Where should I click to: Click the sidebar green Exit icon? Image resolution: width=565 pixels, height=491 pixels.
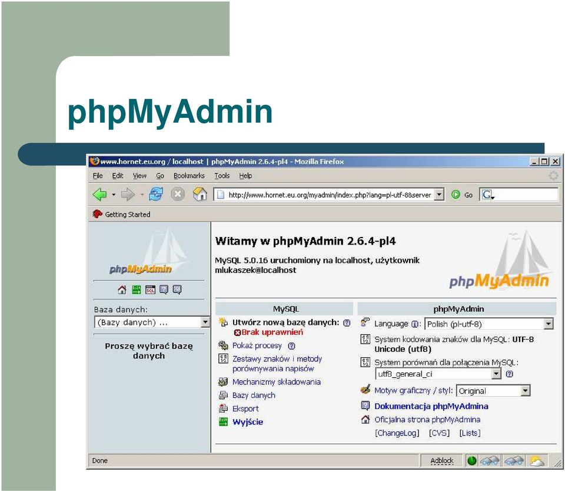(x=136, y=289)
